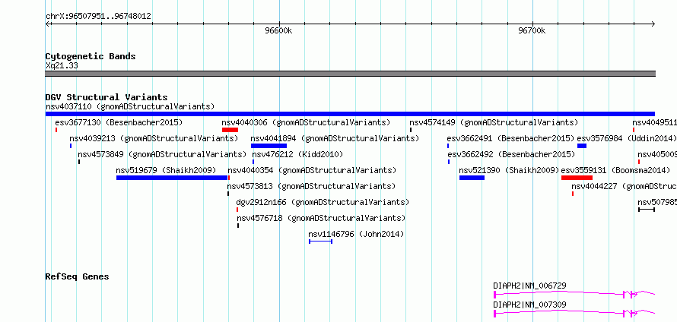
Task: Click the blue bracket glyph under nsv1146796
Action: click(320, 241)
